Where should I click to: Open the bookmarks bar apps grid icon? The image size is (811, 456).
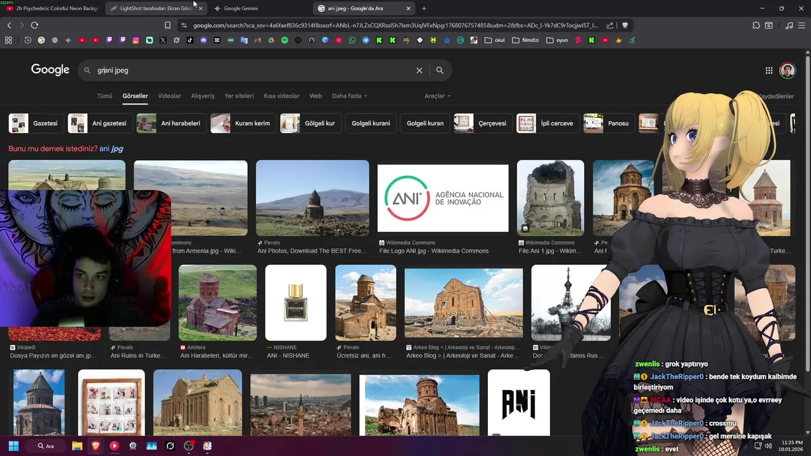click(x=8, y=40)
